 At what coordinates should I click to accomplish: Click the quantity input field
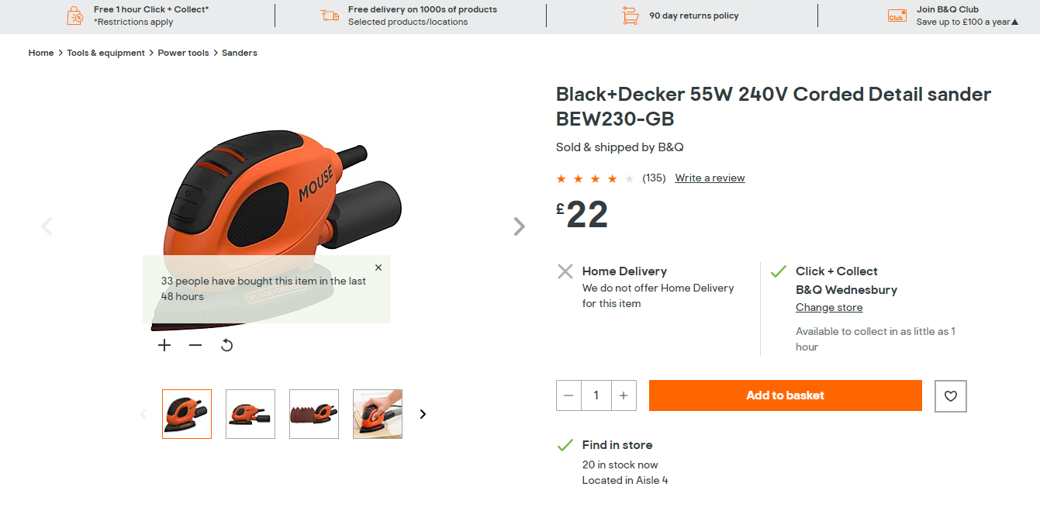(x=596, y=395)
